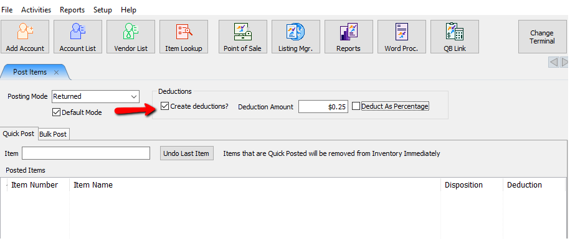
Task: Uncheck Create deductions checkbox
Action: [164, 106]
